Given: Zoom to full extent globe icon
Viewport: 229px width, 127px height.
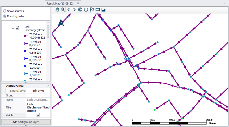Looking at the screenshot, I should pos(80,10).
